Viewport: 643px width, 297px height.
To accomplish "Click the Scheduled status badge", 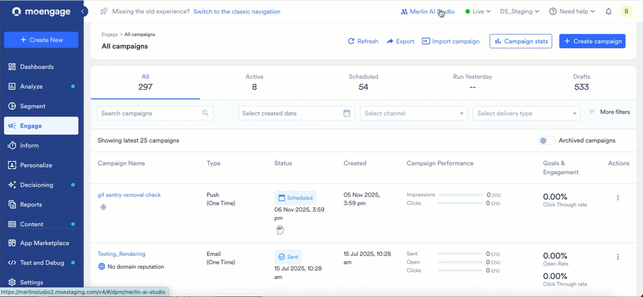I will click(295, 198).
